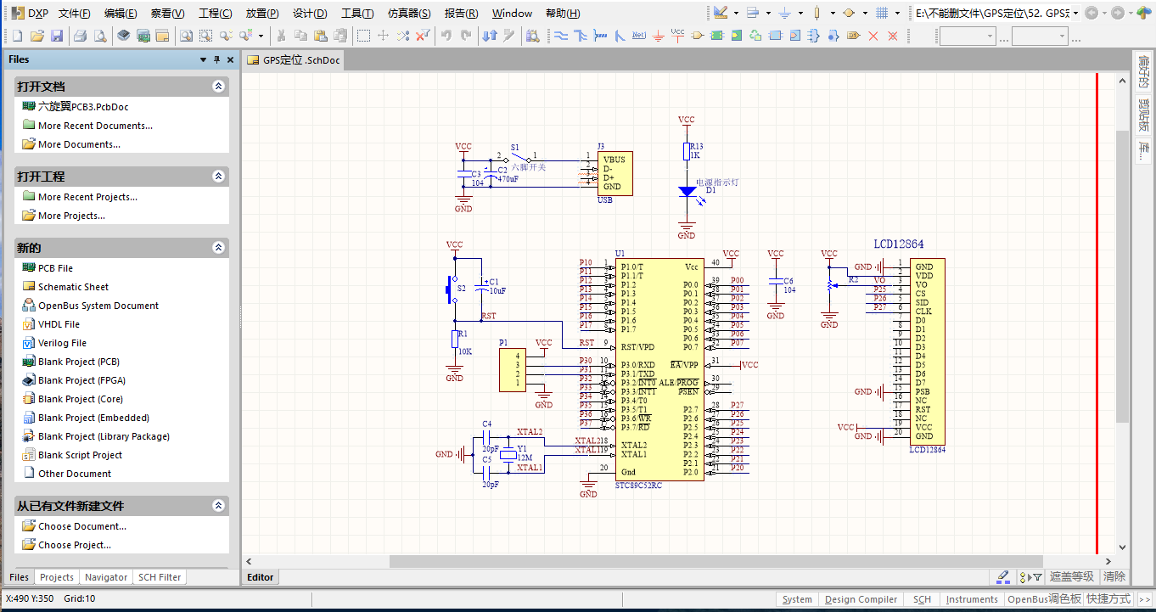Viewport: 1156px width, 612px height.
Task: Click the up/down hierarchy arrows icon
Action: pyautogui.click(x=490, y=36)
